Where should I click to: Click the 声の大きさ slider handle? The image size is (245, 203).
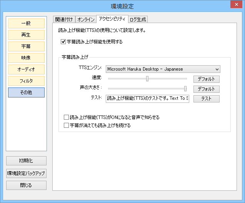point(185,89)
